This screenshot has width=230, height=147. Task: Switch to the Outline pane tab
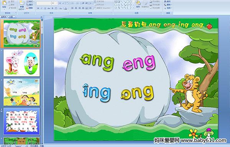pos(11,17)
